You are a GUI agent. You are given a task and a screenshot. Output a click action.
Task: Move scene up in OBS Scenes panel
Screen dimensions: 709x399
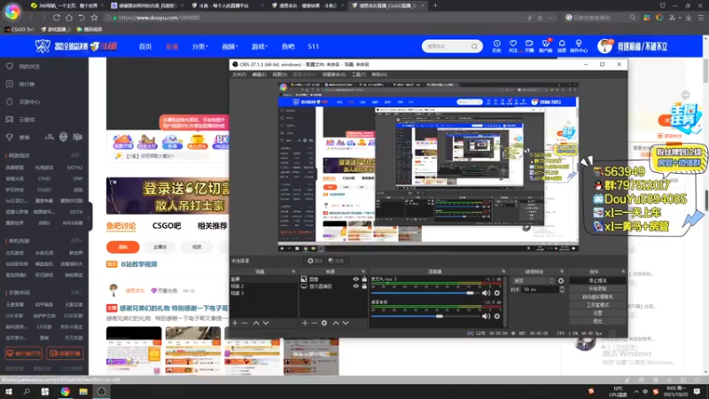pyautogui.click(x=256, y=323)
